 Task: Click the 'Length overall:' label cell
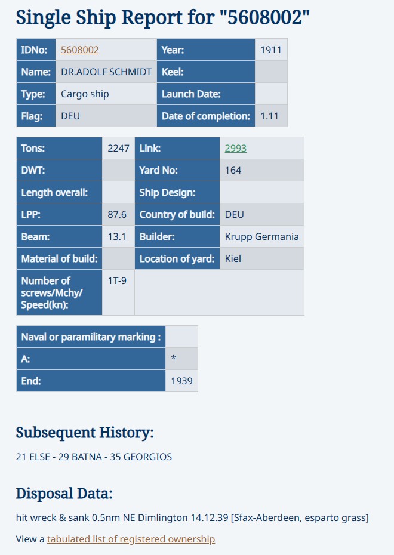point(60,193)
